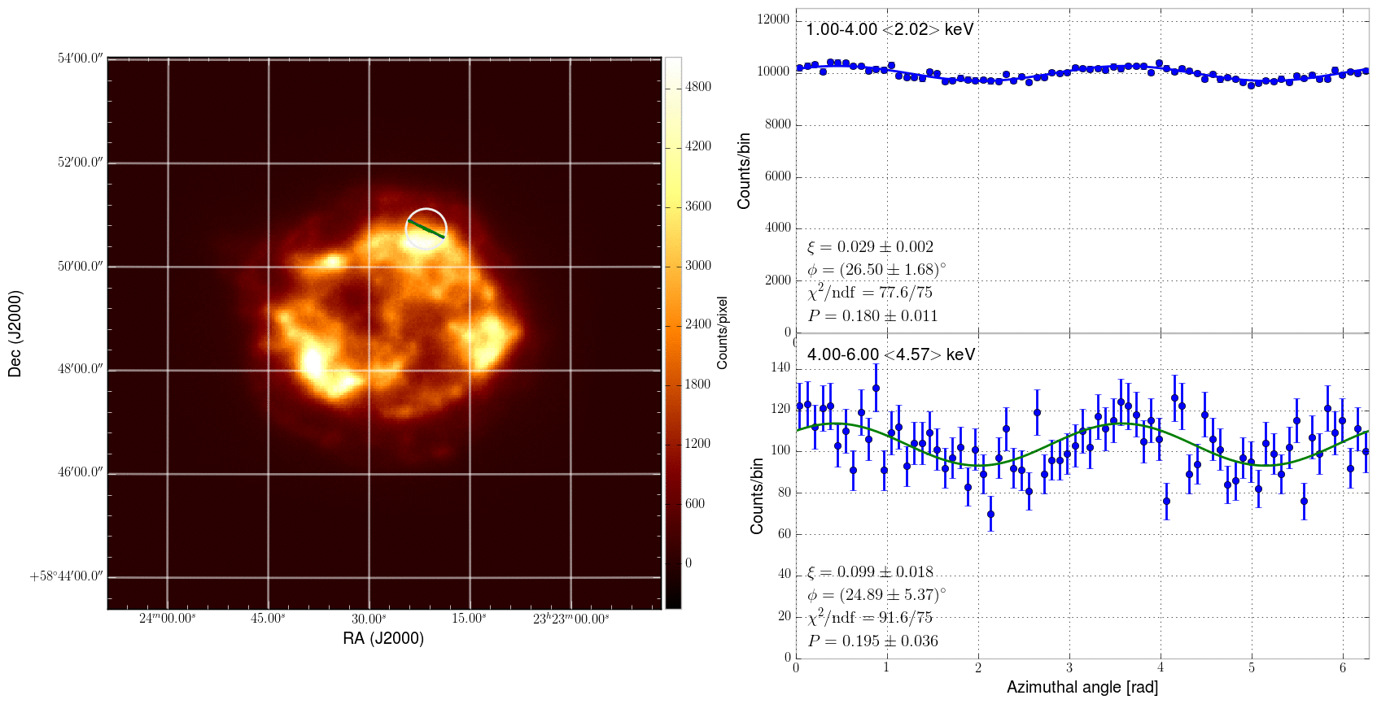Click the Dec (J2000) axis label
The height and width of the screenshot is (704, 1377).
point(15,333)
